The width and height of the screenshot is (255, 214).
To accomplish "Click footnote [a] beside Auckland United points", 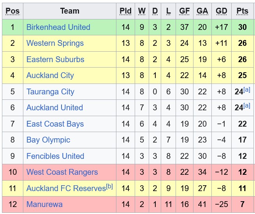I will [247, 105].
